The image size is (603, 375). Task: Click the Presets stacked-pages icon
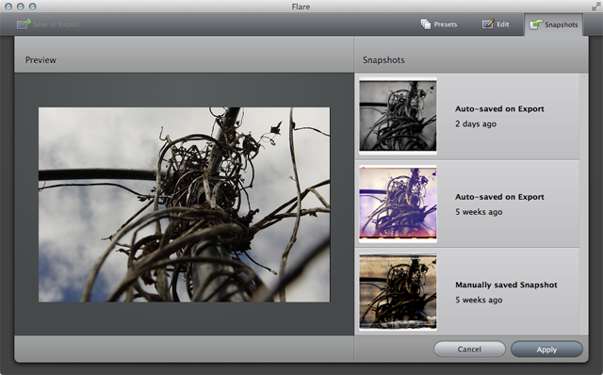[425, 24]
